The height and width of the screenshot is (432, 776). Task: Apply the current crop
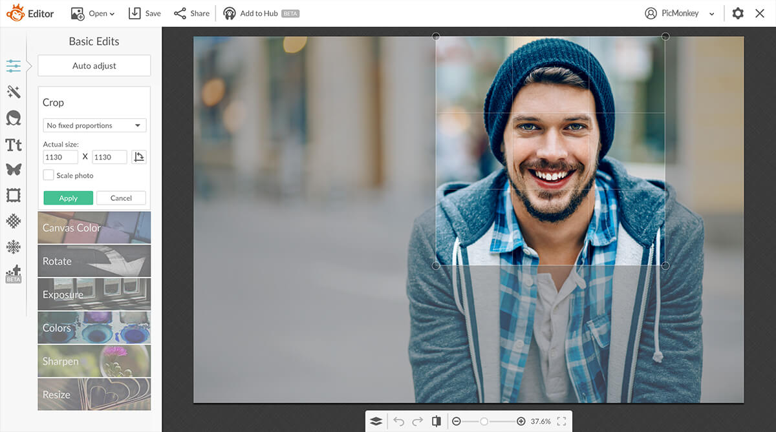tap(68, 198)
